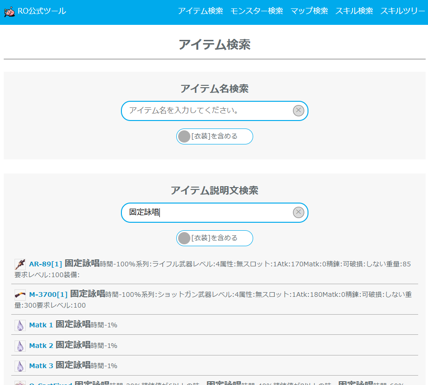Image resolution: width=428 pixels, height=385 pixels.
Task: Open the AR-89[1] item link
Action: (x=45, y=264)
